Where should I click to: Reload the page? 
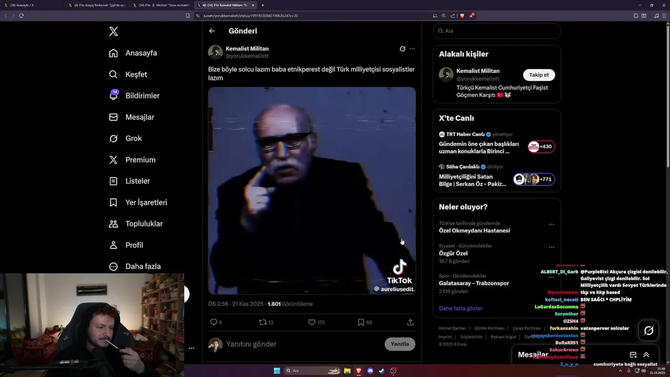(21, 16)
